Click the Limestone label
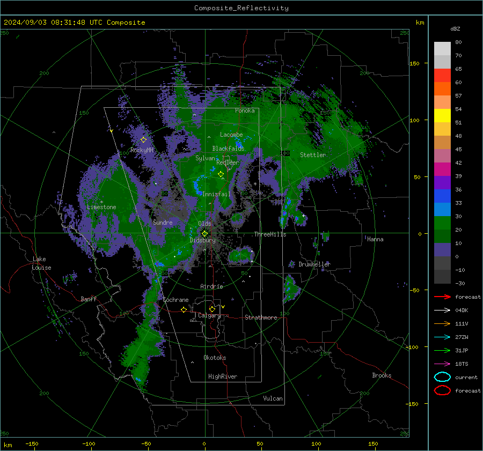Image resolution: width=483 pixels, height=451 pixels. point(101,207)
